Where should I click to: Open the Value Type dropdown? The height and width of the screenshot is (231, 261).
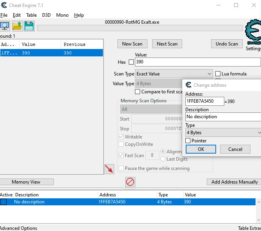(158, 84)
